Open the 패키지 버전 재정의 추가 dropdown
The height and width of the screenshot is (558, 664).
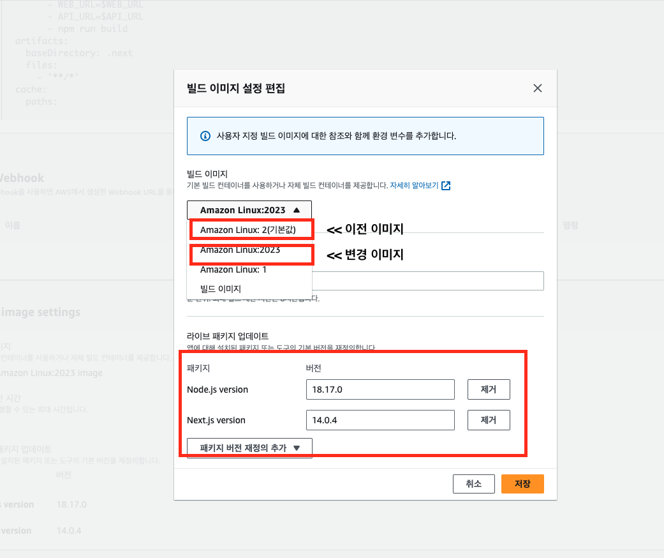249,448
